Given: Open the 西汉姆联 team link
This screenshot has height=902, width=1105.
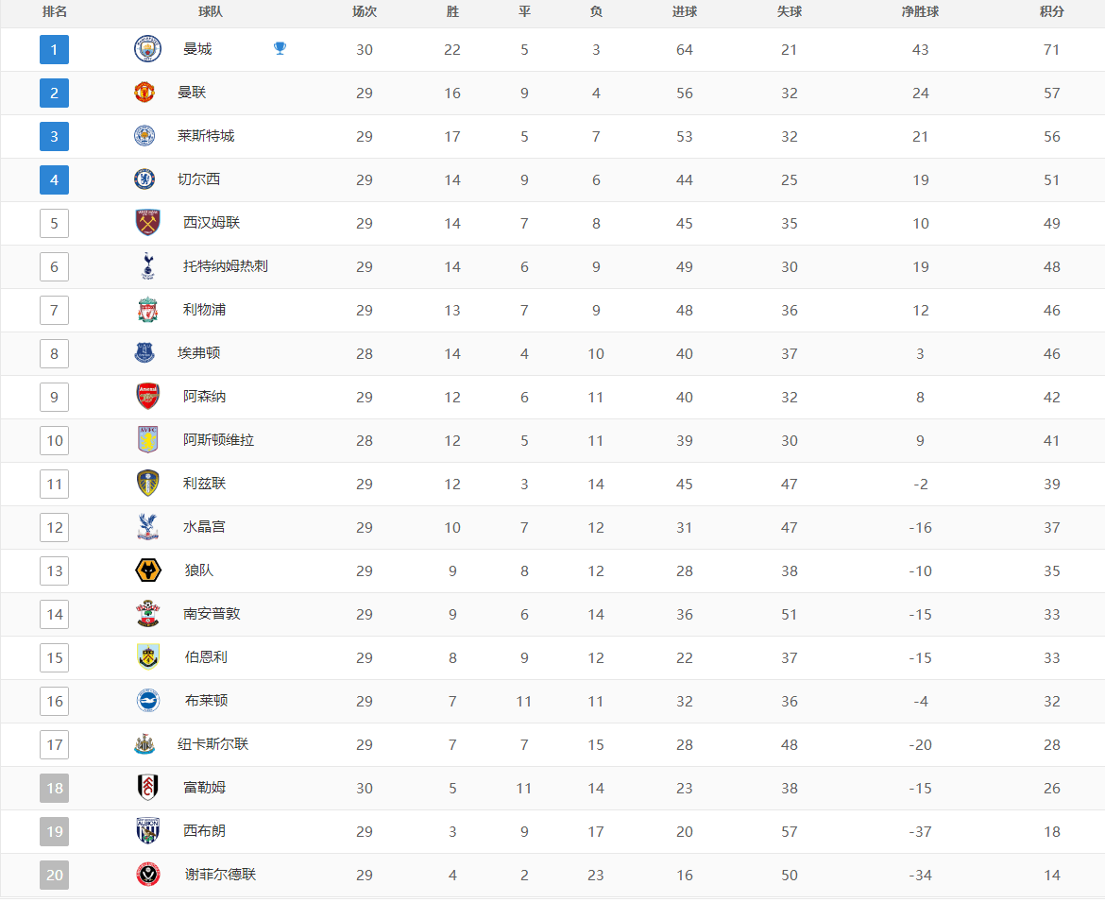Looking at the screenshot, I should (x=212, y=223).
